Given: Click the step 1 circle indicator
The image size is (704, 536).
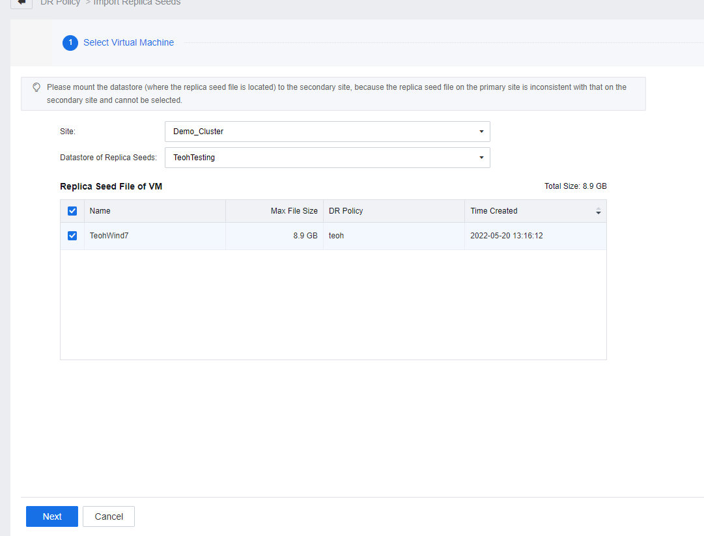Looking at the screenshot, I should pos(70,42).
